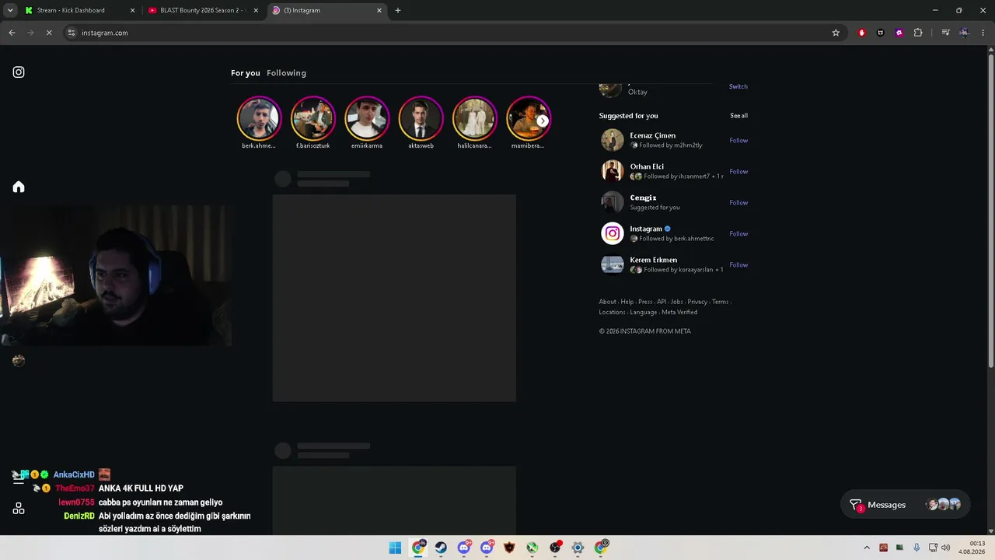Go back to the previous page

[x=12, y=33]
